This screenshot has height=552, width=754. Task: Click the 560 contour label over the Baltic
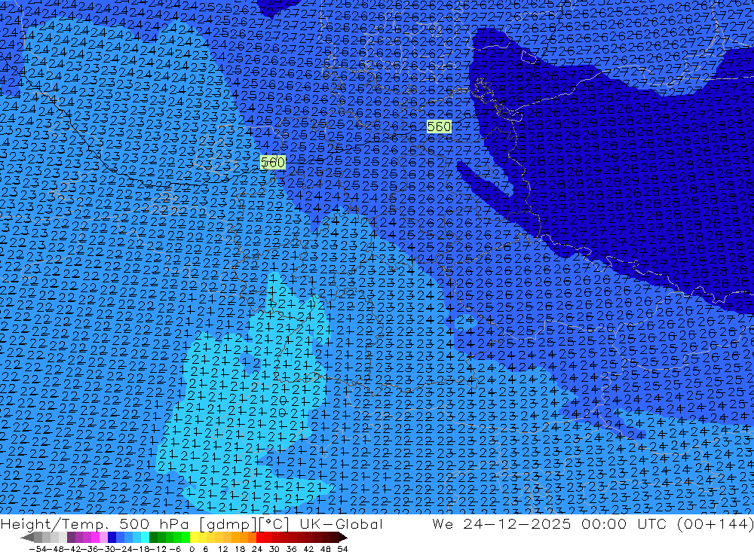439,127
